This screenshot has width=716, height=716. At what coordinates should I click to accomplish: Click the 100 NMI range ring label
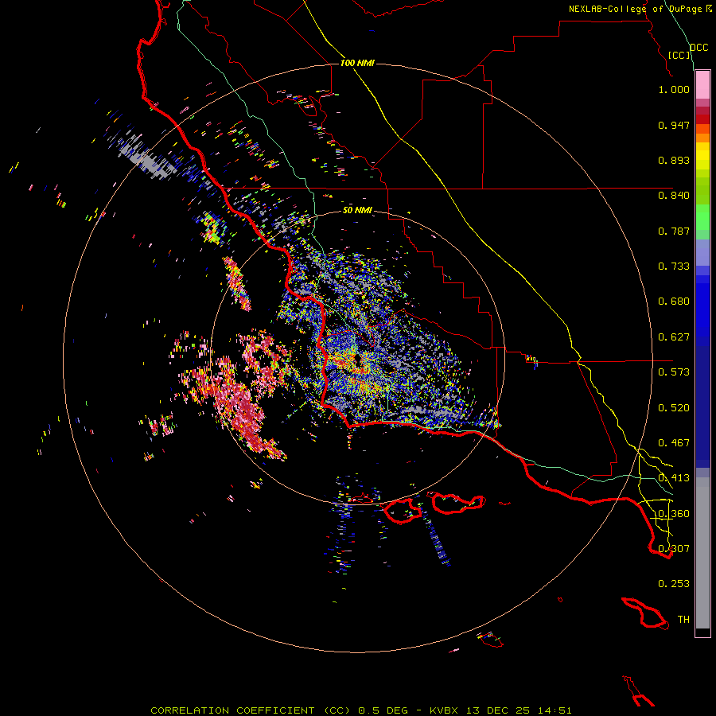point(357,63)
